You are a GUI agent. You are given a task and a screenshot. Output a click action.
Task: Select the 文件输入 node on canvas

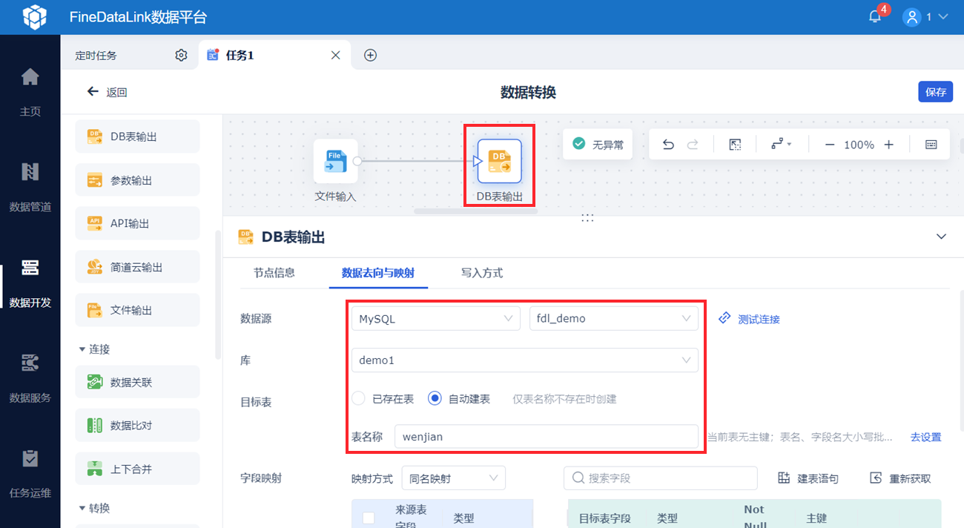click(335, 161)
